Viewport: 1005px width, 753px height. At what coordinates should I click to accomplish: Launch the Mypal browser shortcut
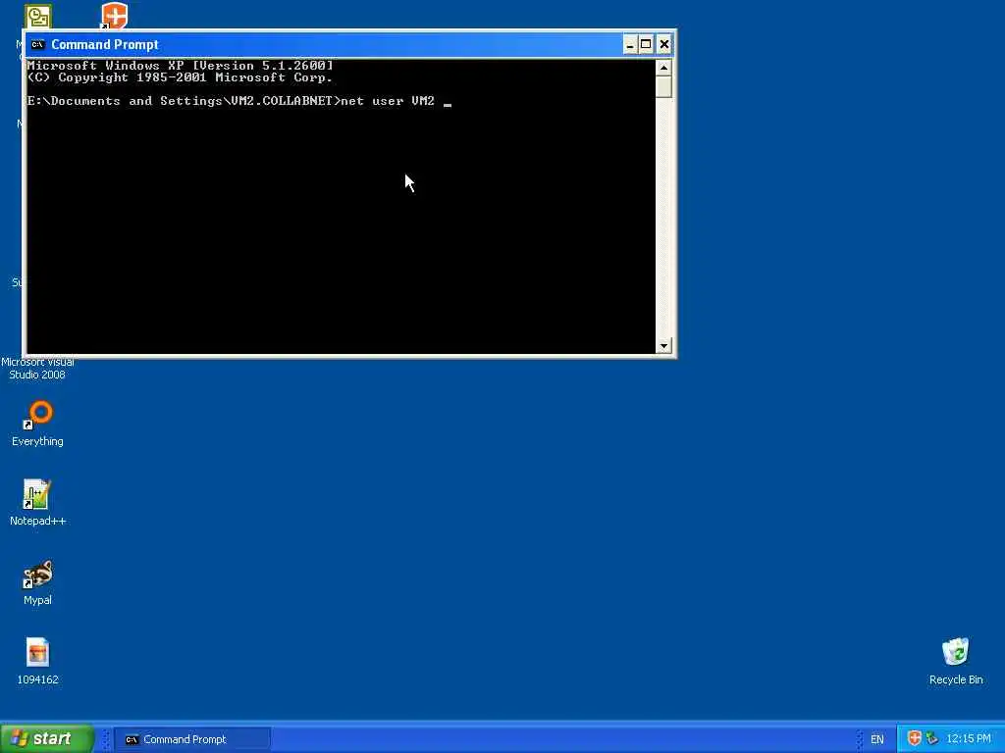[x=38, y=582]
